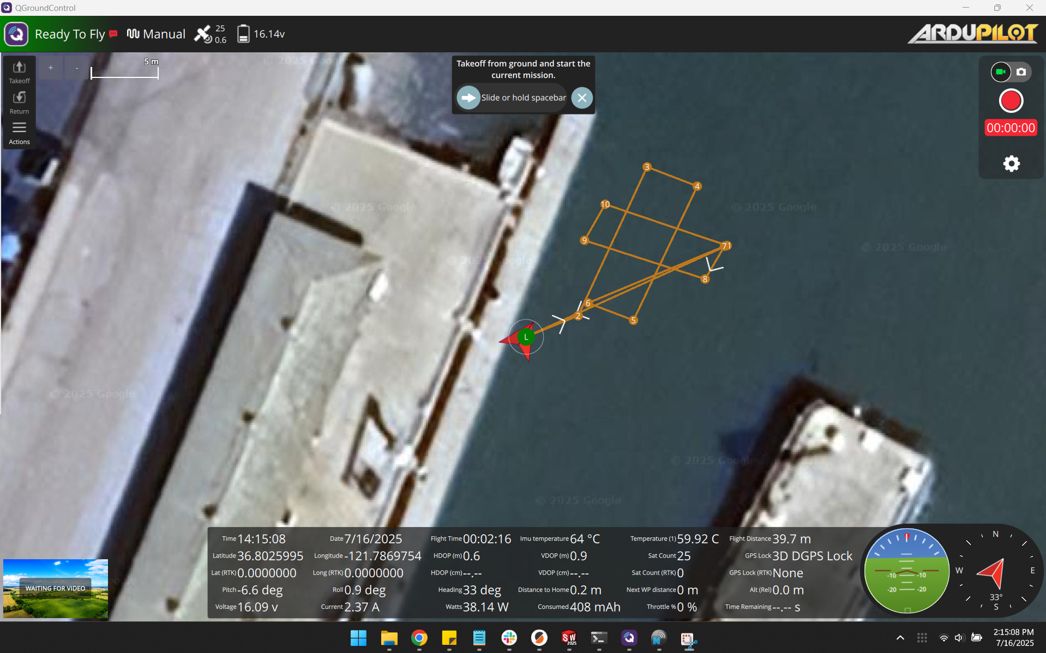Viewport: 1046px width, 653px height.
Task: Open the Manual flight mode selector
Action: [156, 34]
